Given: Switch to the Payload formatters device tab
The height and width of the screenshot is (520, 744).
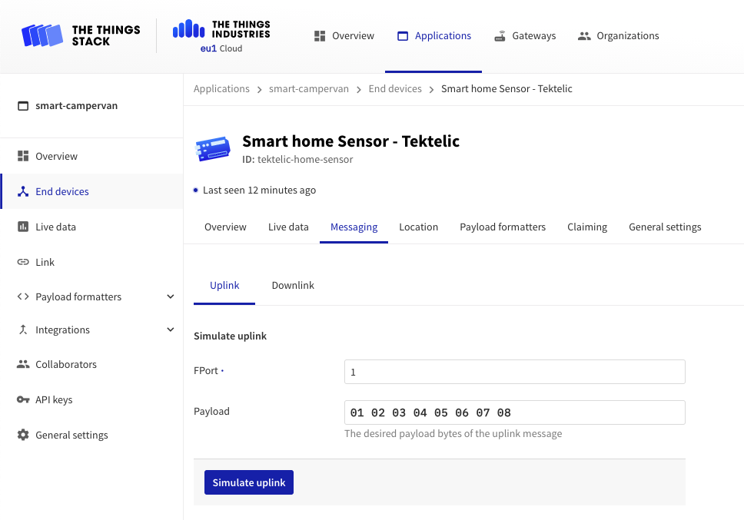Looking at the screenshot, I should click(503, 227).
